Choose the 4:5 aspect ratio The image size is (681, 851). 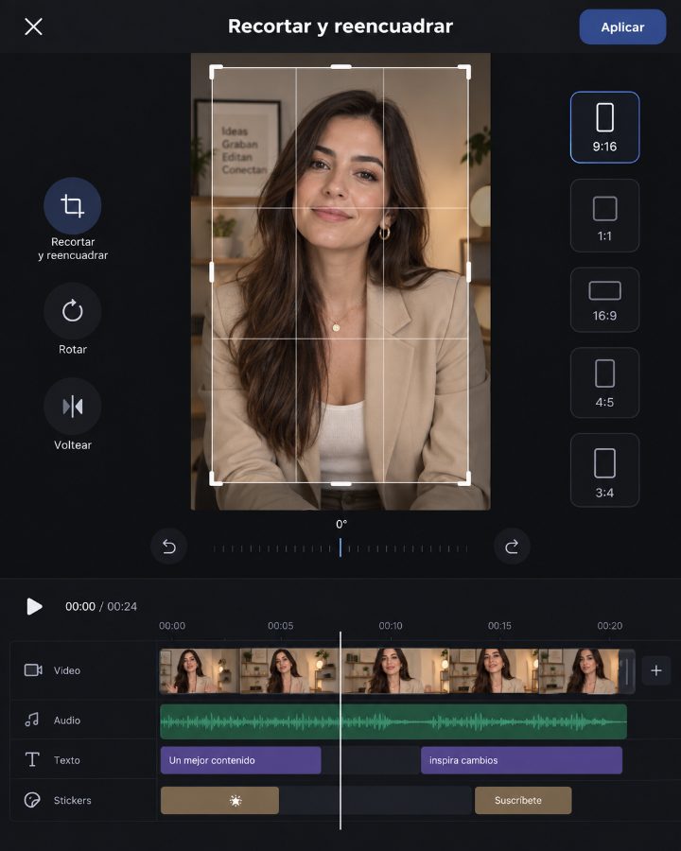[604, 383]
